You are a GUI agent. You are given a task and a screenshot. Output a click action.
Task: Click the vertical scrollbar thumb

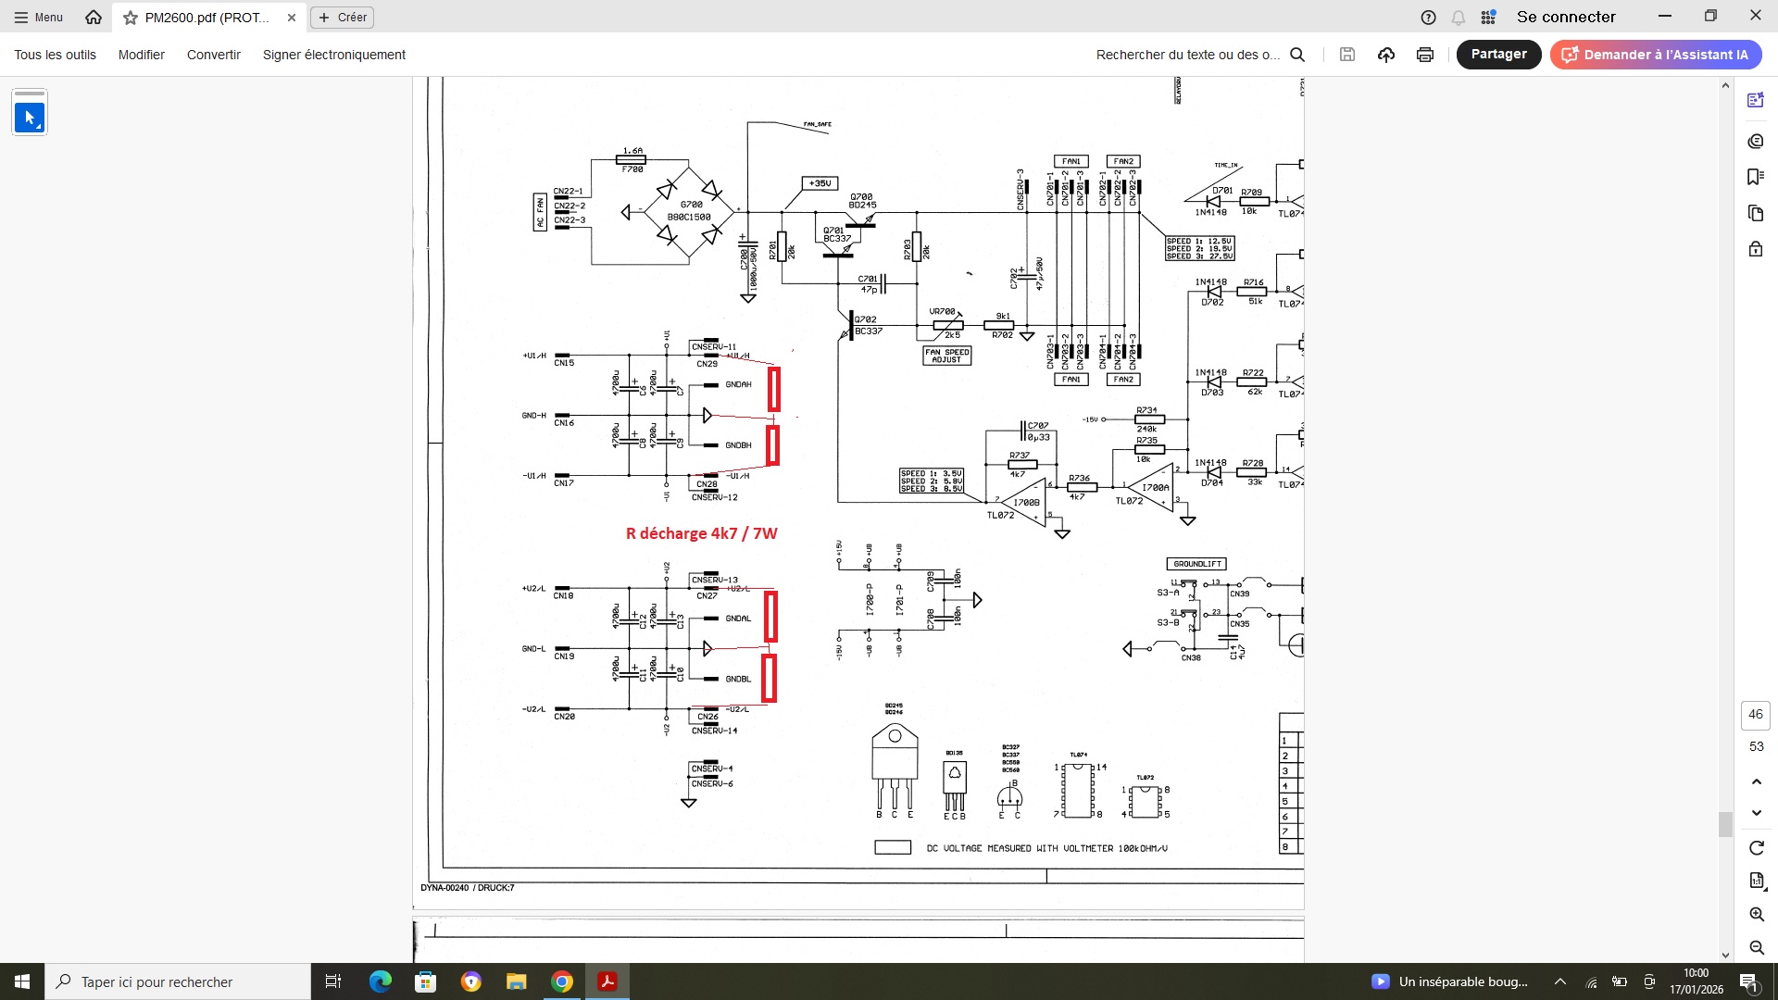click(1724, 823)
